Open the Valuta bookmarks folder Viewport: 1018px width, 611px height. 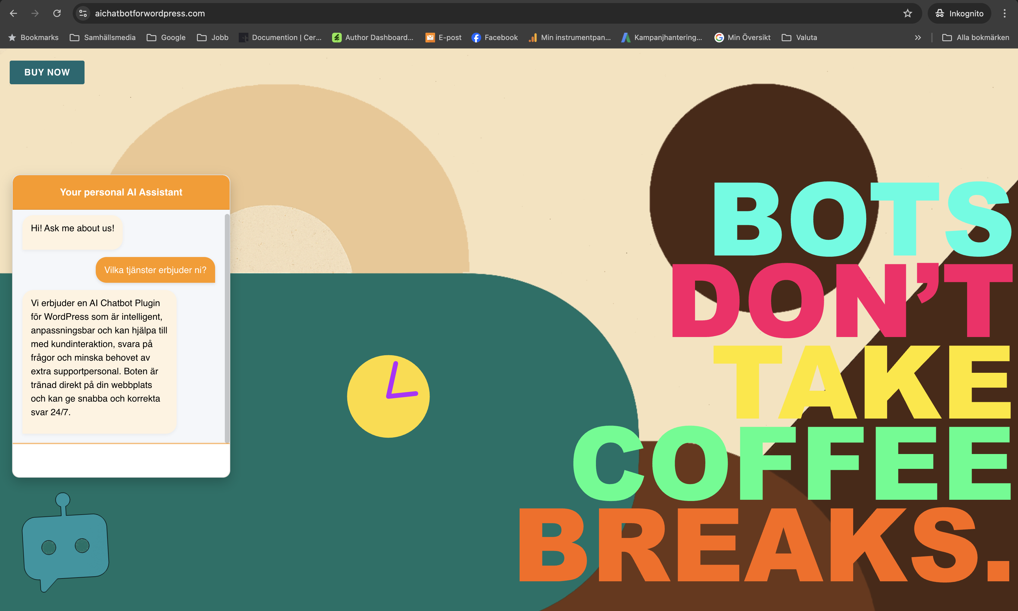pos(800,38)
